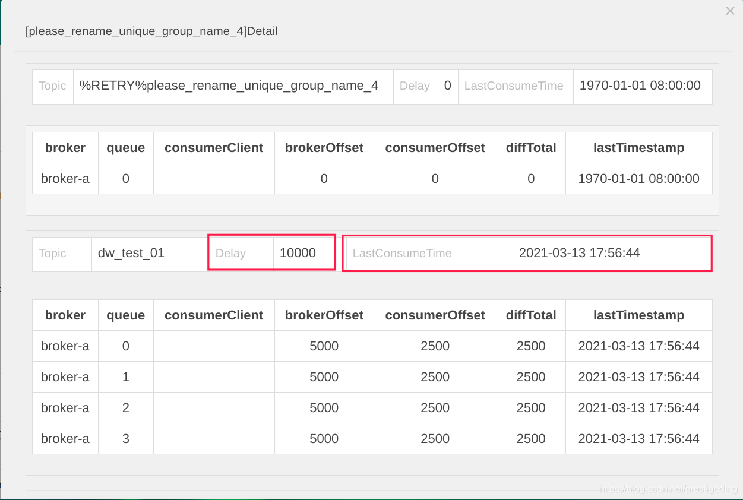Click the blog.csdn.net watermark link
The height and width of the screenshot is (500, 743).
pyautogui.click(x=669, y=489)
